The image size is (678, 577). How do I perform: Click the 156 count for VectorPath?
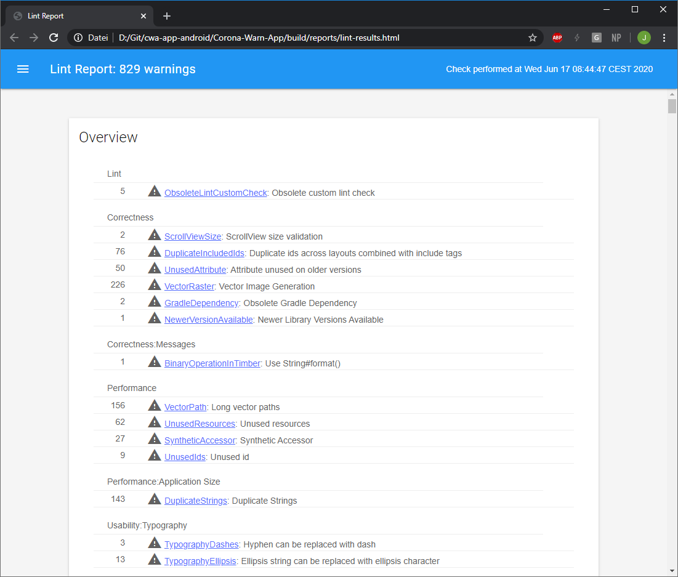[x=118, y=405]
